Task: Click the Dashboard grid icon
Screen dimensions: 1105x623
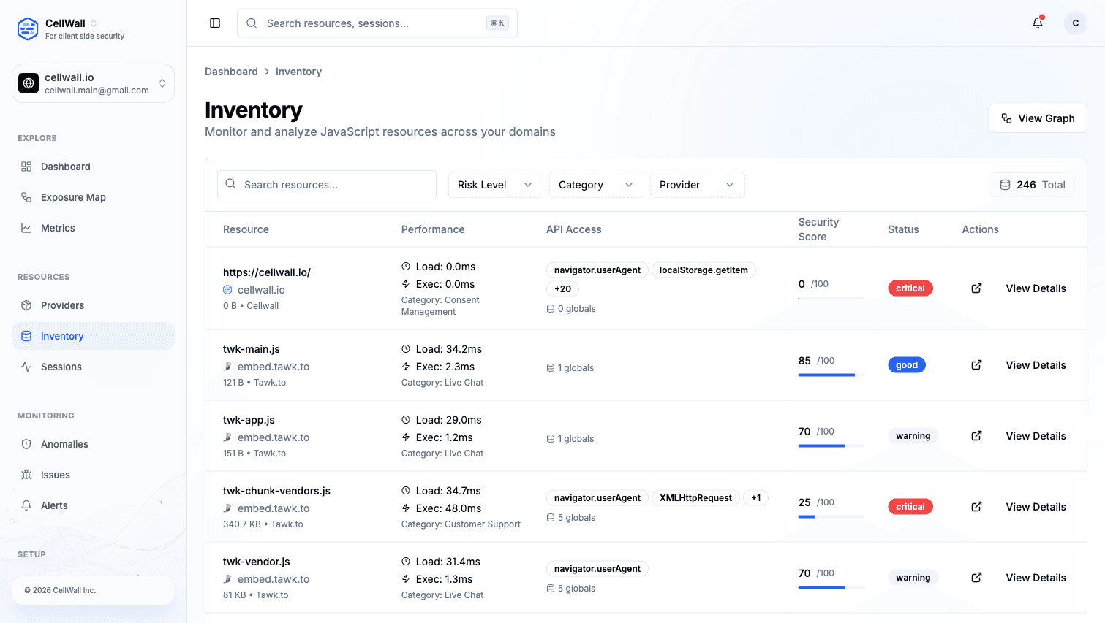Action: point(26,167)
